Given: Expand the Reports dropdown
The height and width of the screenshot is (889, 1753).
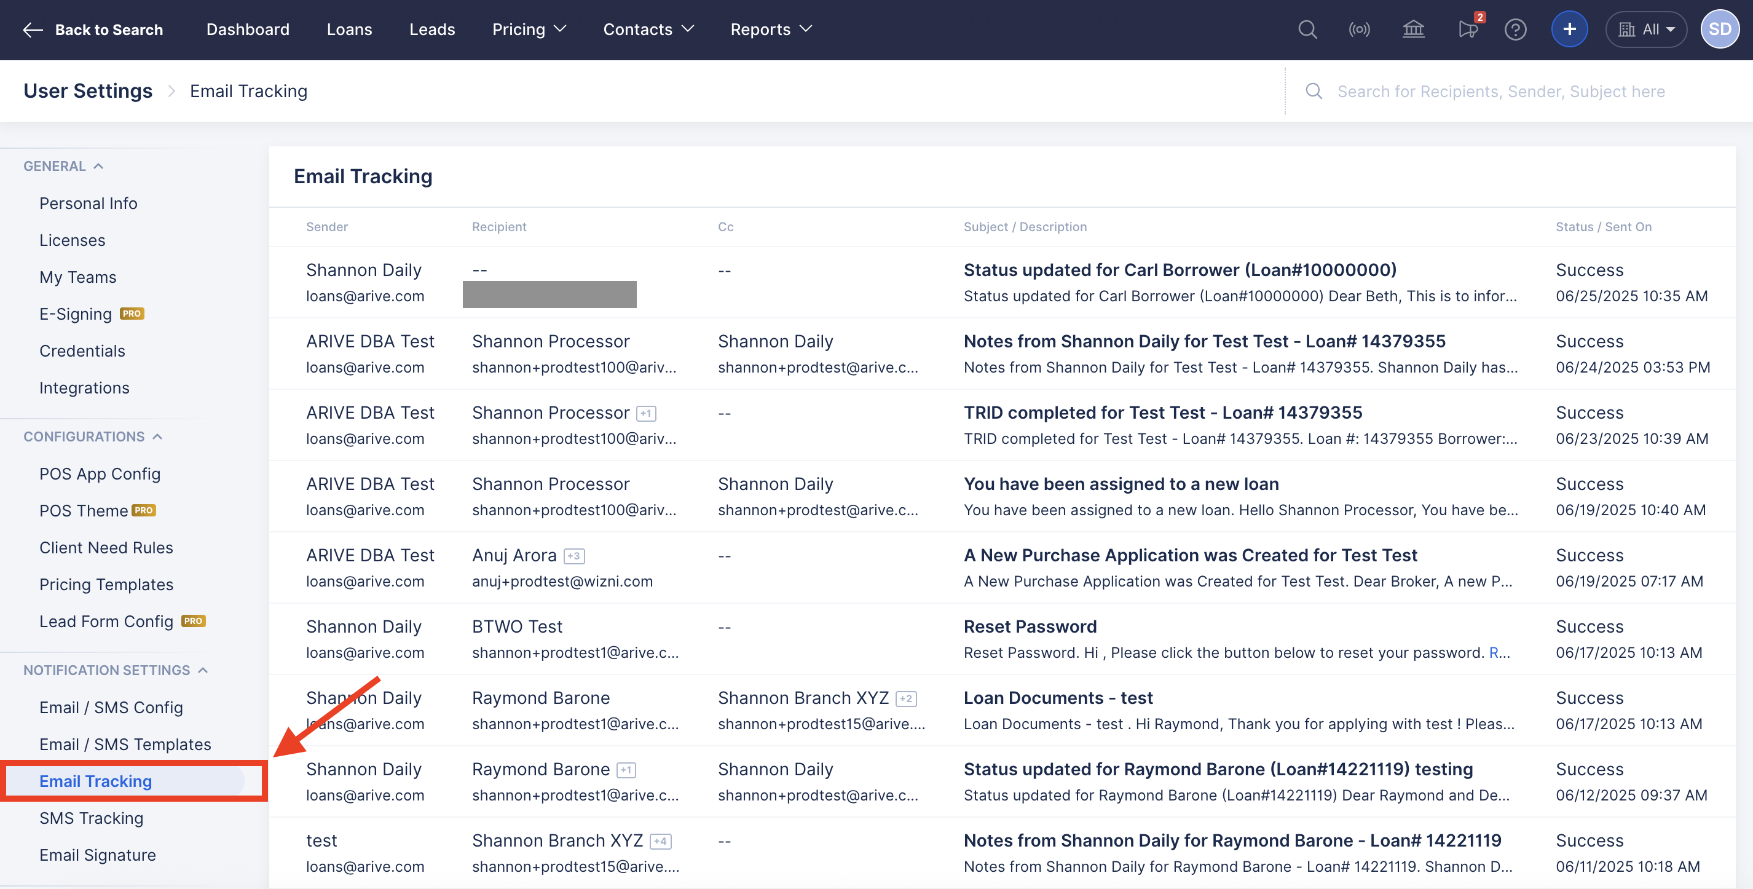Looking at the screenshot, I should point(770,30).
